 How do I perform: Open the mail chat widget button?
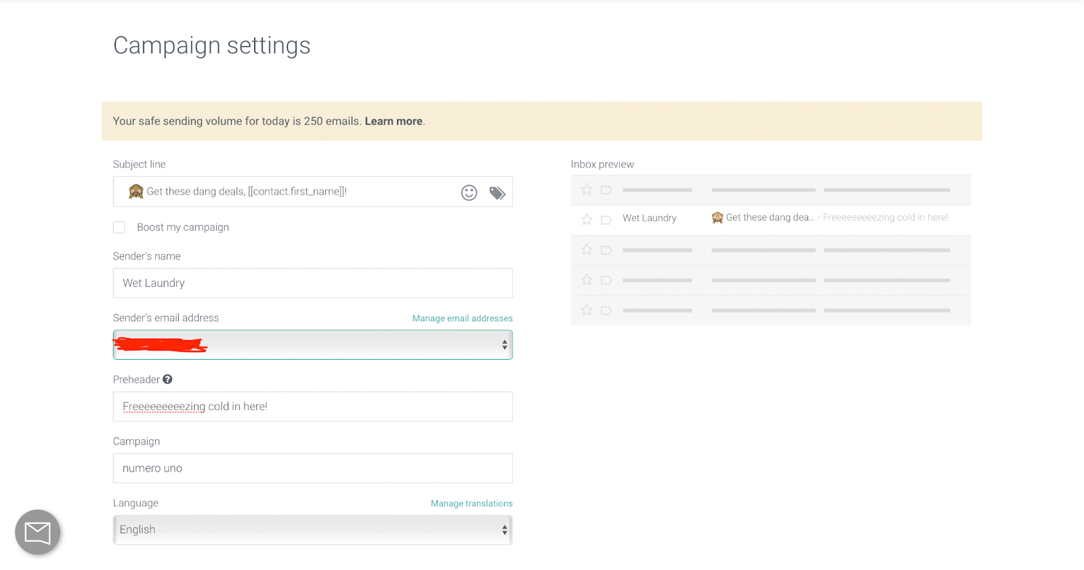point(38,532)
